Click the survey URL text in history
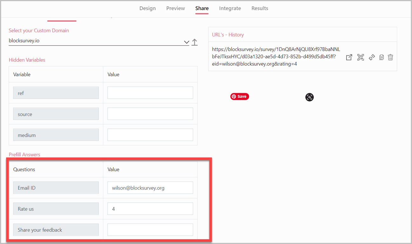This screenshot has width=412, height=244. pos(276,57)
